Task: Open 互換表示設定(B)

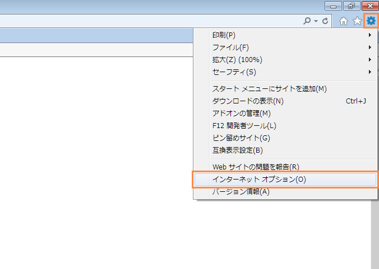Action: click(238, 150)
